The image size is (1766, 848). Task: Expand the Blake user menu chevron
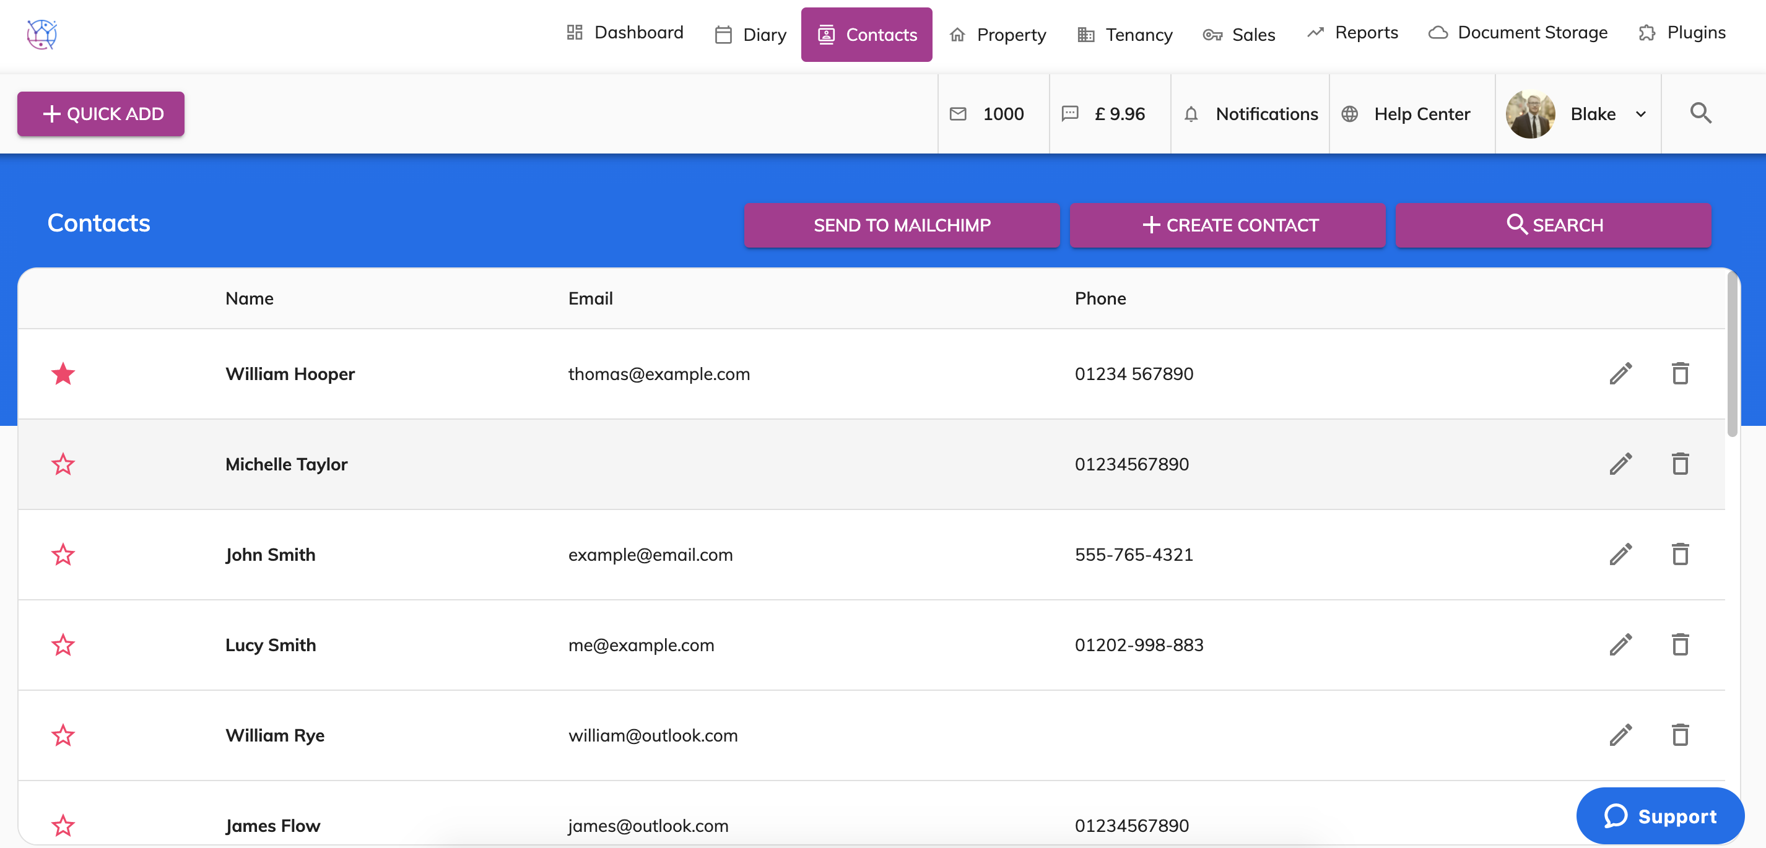tap(1640, 115)
